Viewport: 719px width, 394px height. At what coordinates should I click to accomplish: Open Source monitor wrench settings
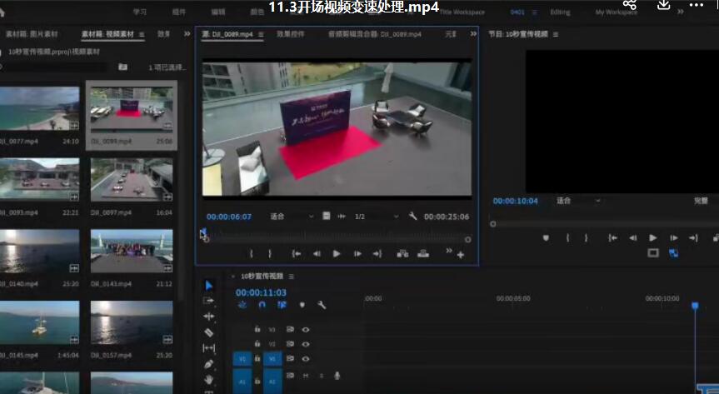click(412, 217)
